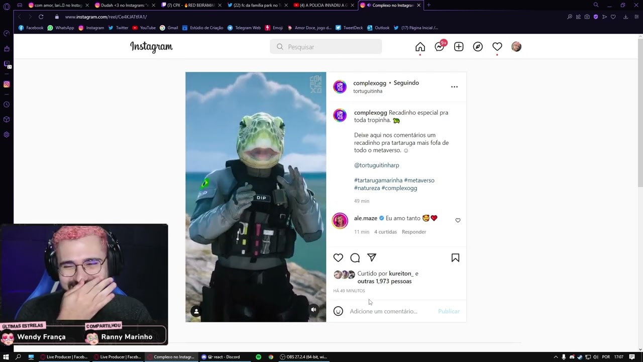Open hashtag #tartarugamarinha
643x362 pixels.
coord(378,180)
